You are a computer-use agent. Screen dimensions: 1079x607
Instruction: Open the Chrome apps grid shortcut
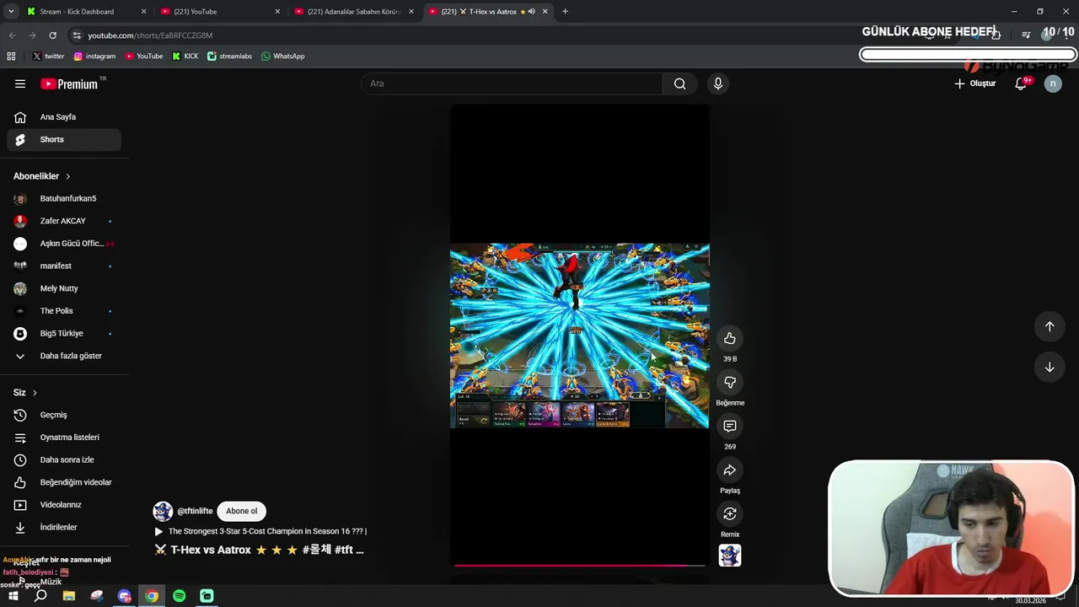pos(11,56)
